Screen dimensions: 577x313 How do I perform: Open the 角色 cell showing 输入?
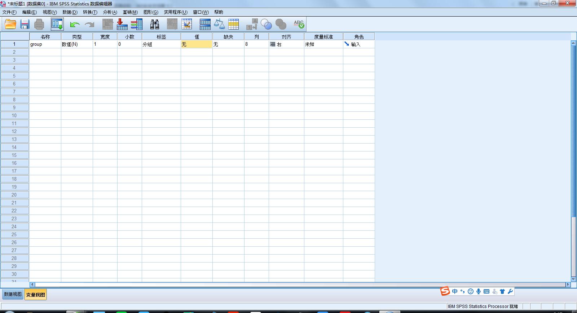(x=358, y=44)
